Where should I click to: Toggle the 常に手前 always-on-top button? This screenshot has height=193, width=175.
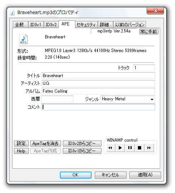click(149, 32)
